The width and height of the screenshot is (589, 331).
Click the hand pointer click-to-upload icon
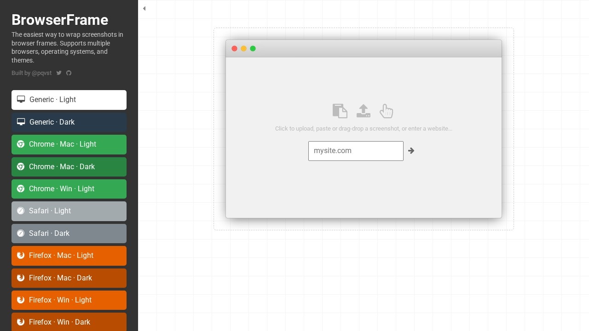[x=386, y=111]
